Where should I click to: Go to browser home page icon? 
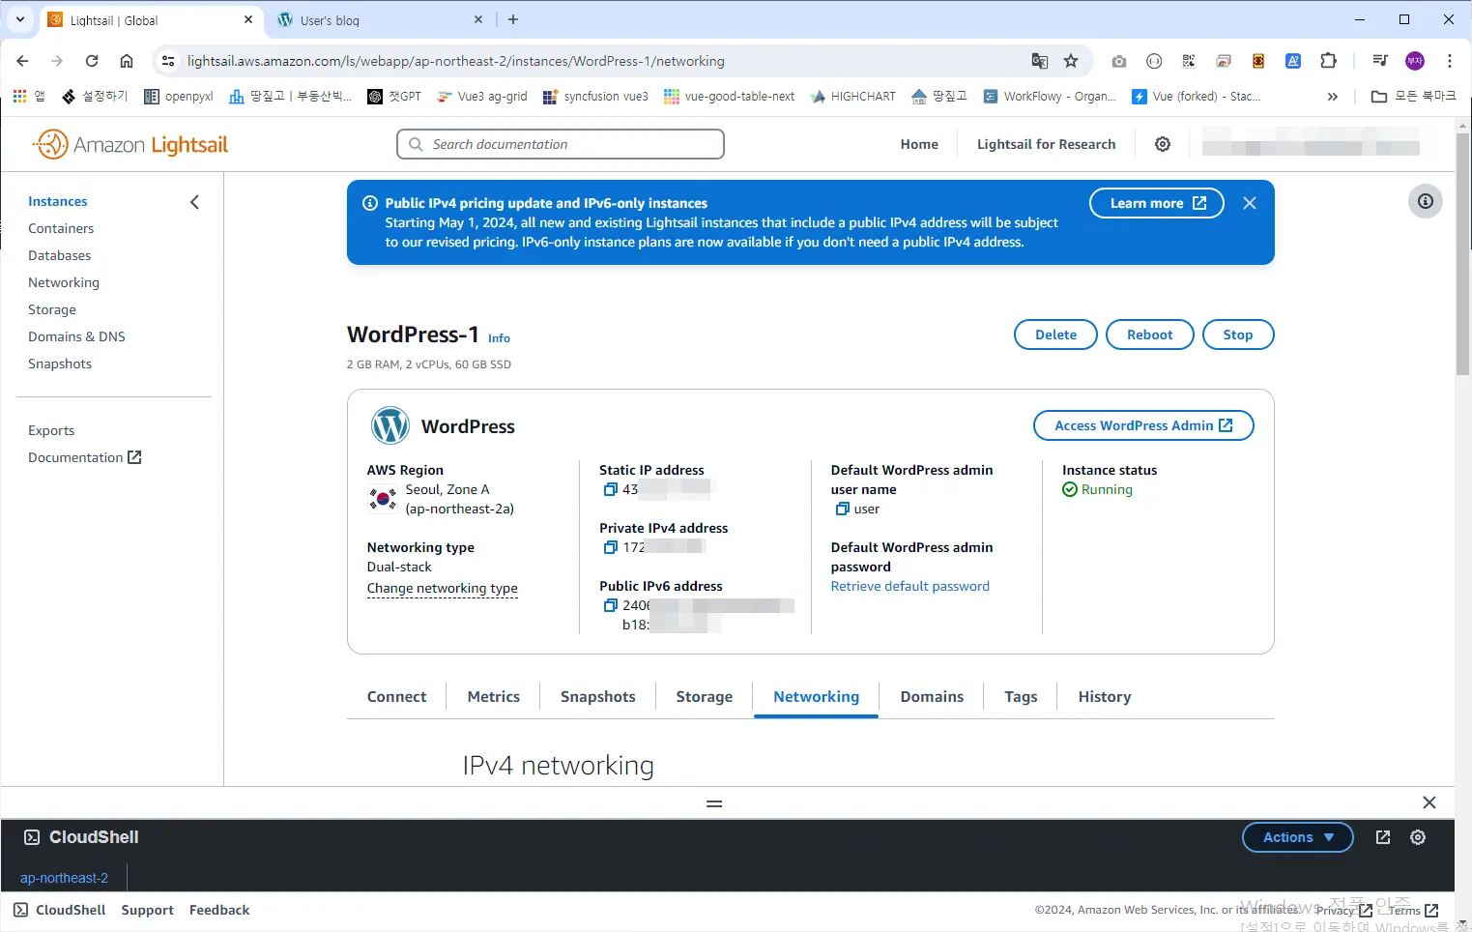(127, 61)
